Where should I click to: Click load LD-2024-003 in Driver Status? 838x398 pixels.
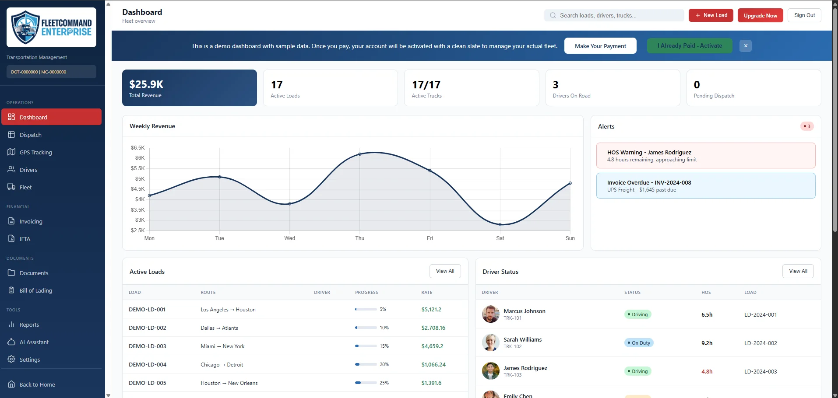761,371
